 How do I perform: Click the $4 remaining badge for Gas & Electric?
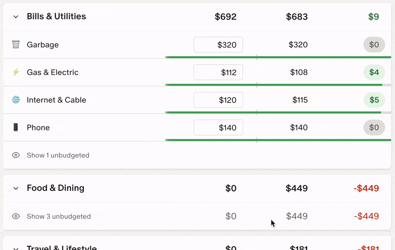point(374,72)
